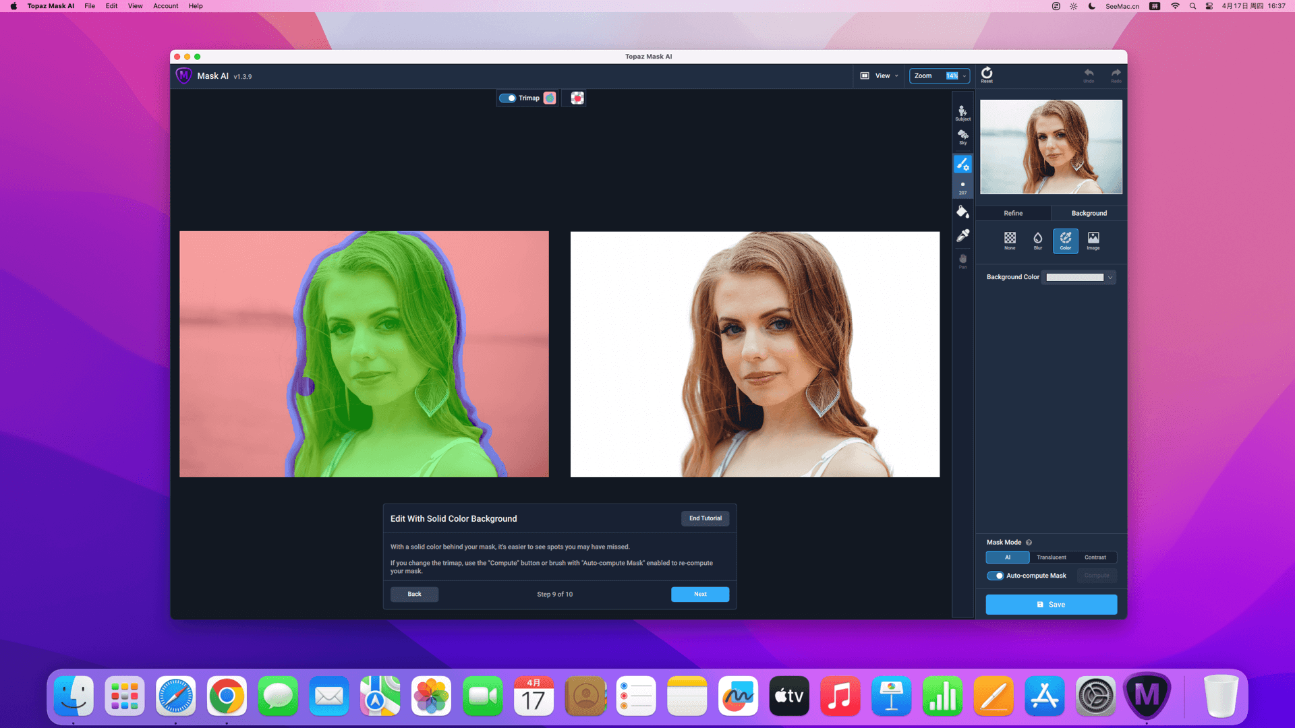Open the Account menu in menu bar
This screenshot has height=728, width=1295.
pos(165,6)
